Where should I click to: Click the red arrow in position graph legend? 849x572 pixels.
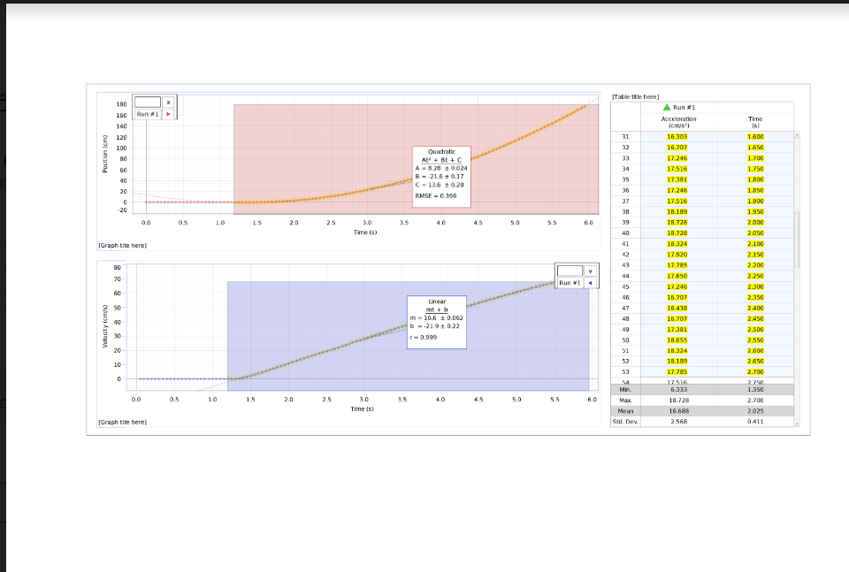click(168, 114)
